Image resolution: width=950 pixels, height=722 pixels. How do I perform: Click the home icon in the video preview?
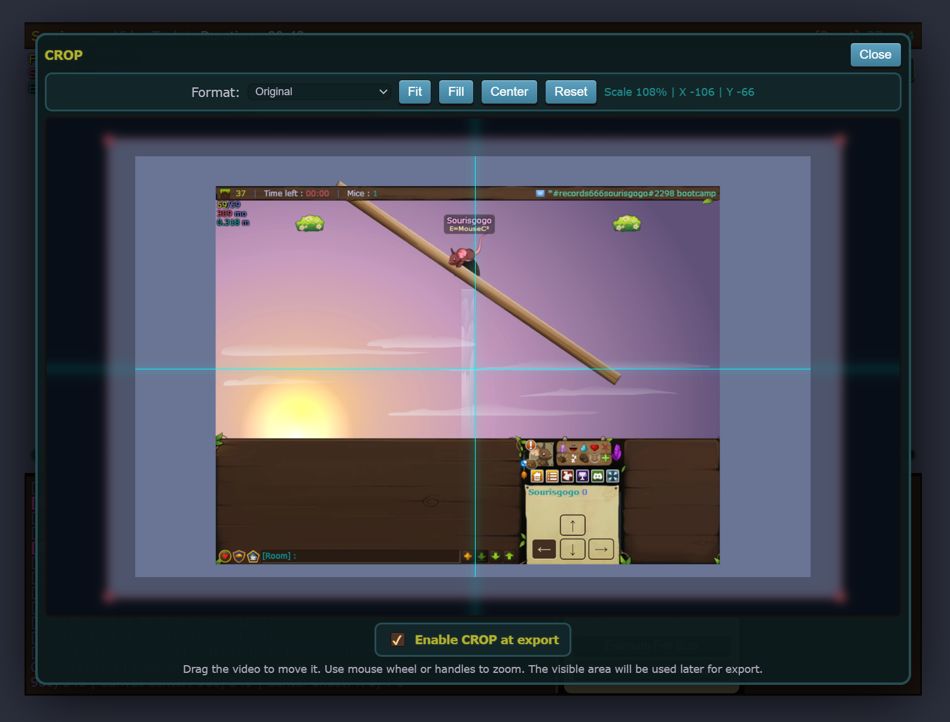pos(537,476)
